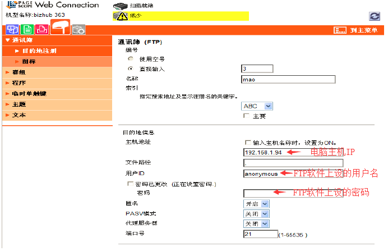Open the red Box tab icon

pyautogui.click(x=42, y=30)
